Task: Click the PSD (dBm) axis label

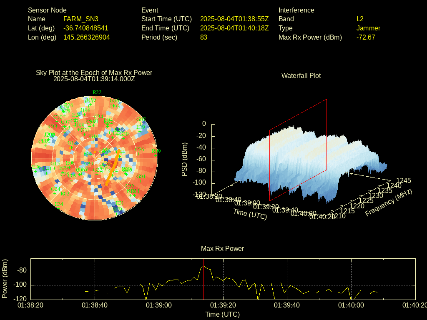Action: pos(185,159)
